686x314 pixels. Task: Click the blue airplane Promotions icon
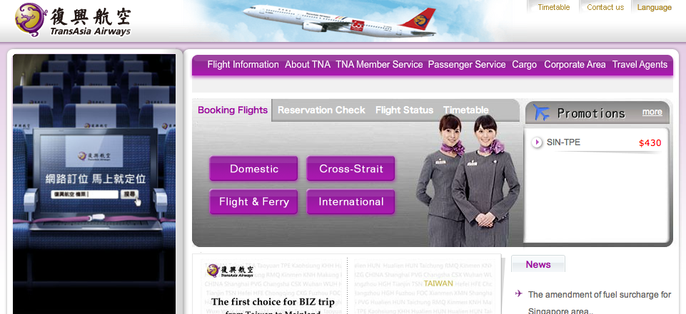[541, 113]
